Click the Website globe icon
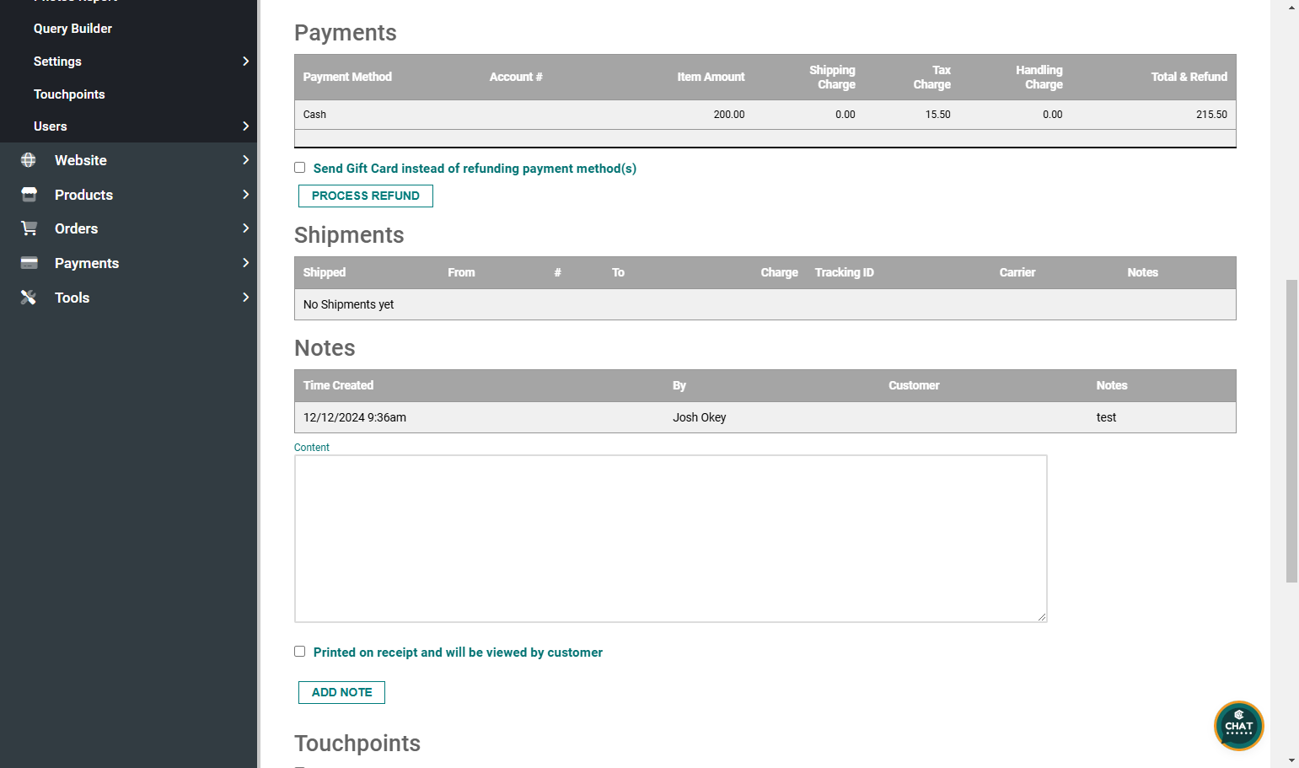 (x=29, y=160)
